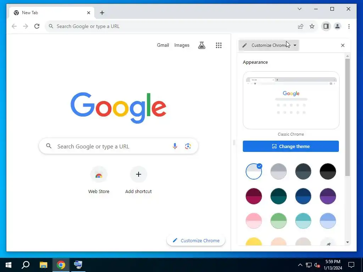This screenshot has width=363, height=272.
Task: Search by image with Google Lens icon
Action: 188,146
